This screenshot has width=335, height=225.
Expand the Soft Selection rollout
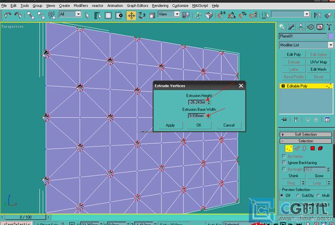[x=306, y=134]
